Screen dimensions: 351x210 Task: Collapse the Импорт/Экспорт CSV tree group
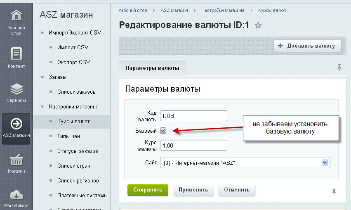tap(42, 33)
